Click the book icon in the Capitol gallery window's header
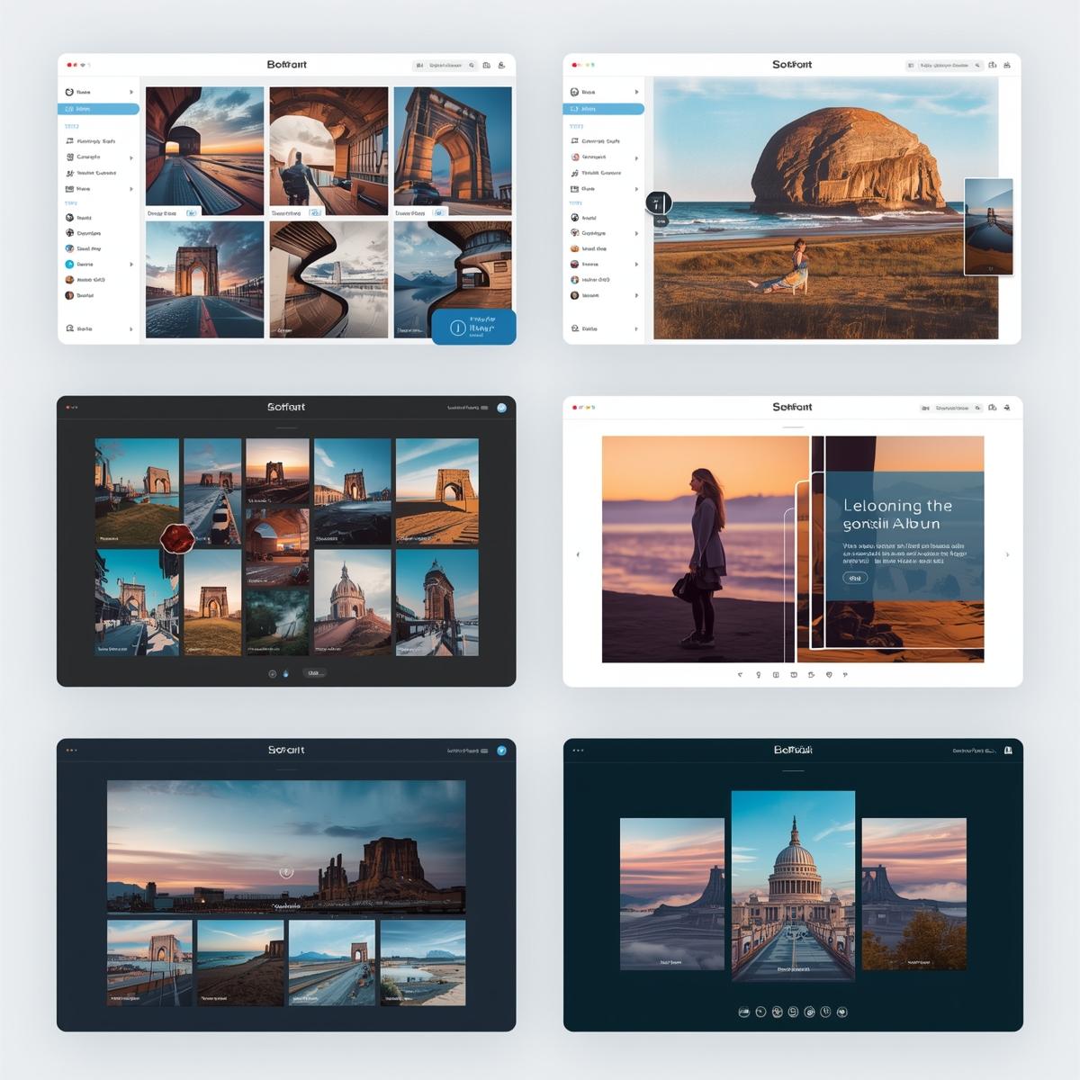The height and width of the screenshot is (1080, 1080). [1008, 751]
